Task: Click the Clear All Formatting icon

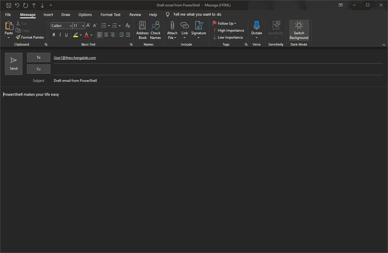Action: [x=128, y=26]
